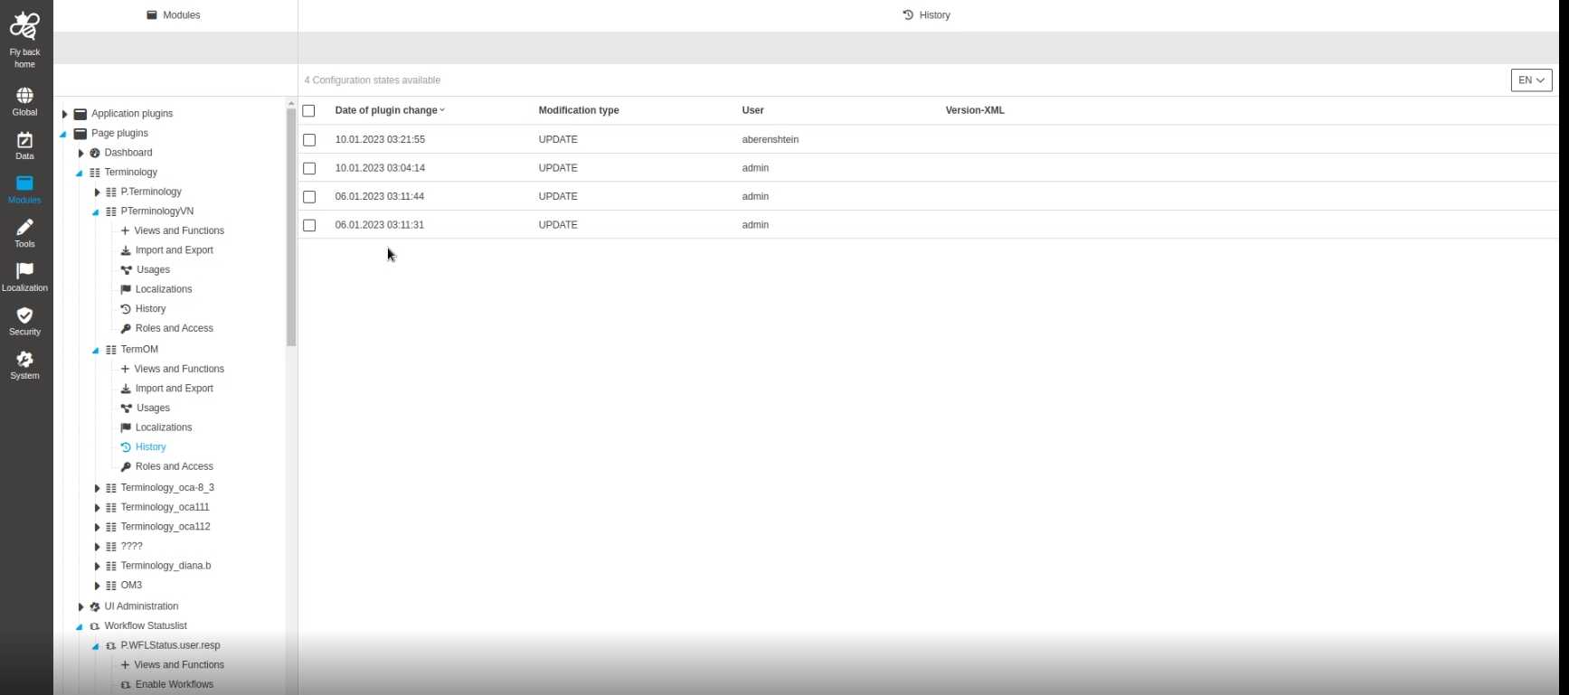Open the EN language dropdown

pos(1531,80)
